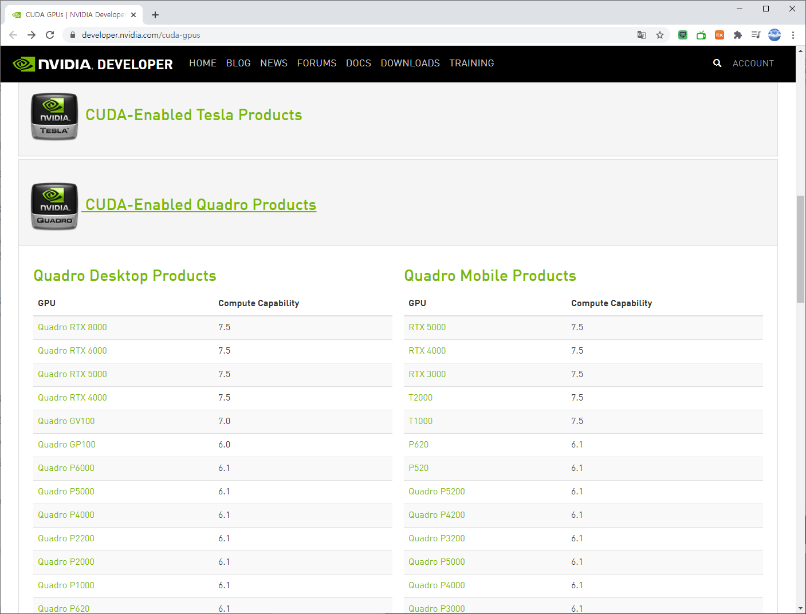This screenshot has height=614, width=806.
Task: Click the NVIDIA Developer logo
Action: pos(93,64)
